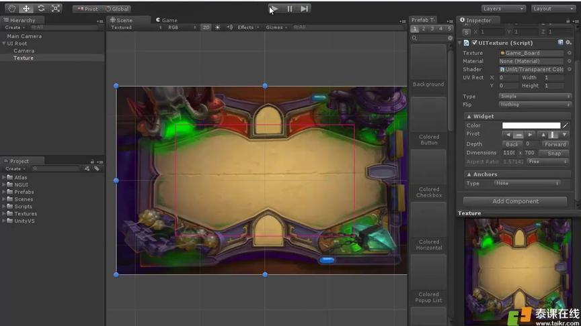Screen dimensions: 581x326
Task: Pick texture with Game_Board object selector circle
Action: (569, 53)
